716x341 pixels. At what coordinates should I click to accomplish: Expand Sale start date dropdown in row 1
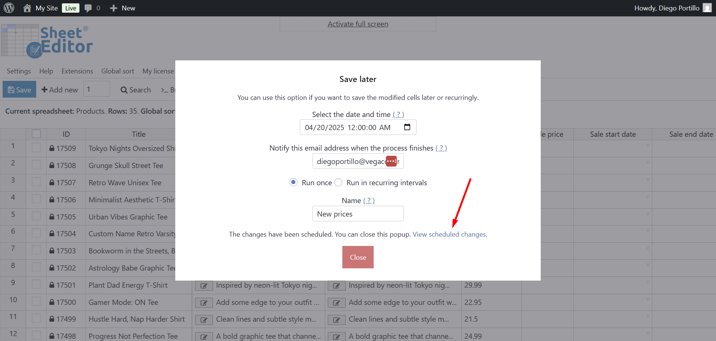pyautogui.click(x=648, y=146)
